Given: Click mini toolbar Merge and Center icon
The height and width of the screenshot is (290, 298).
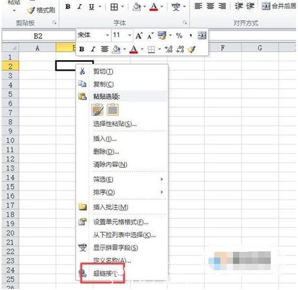Looking at the screenshot, I should [202, 36].
